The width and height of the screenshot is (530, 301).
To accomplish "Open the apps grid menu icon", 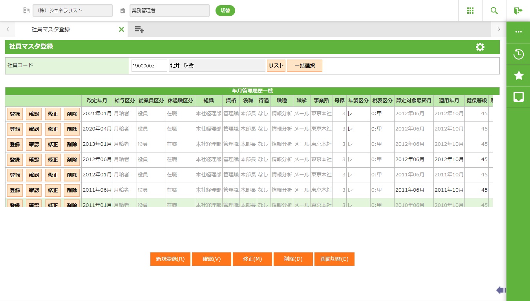I will tap(470, 11).
